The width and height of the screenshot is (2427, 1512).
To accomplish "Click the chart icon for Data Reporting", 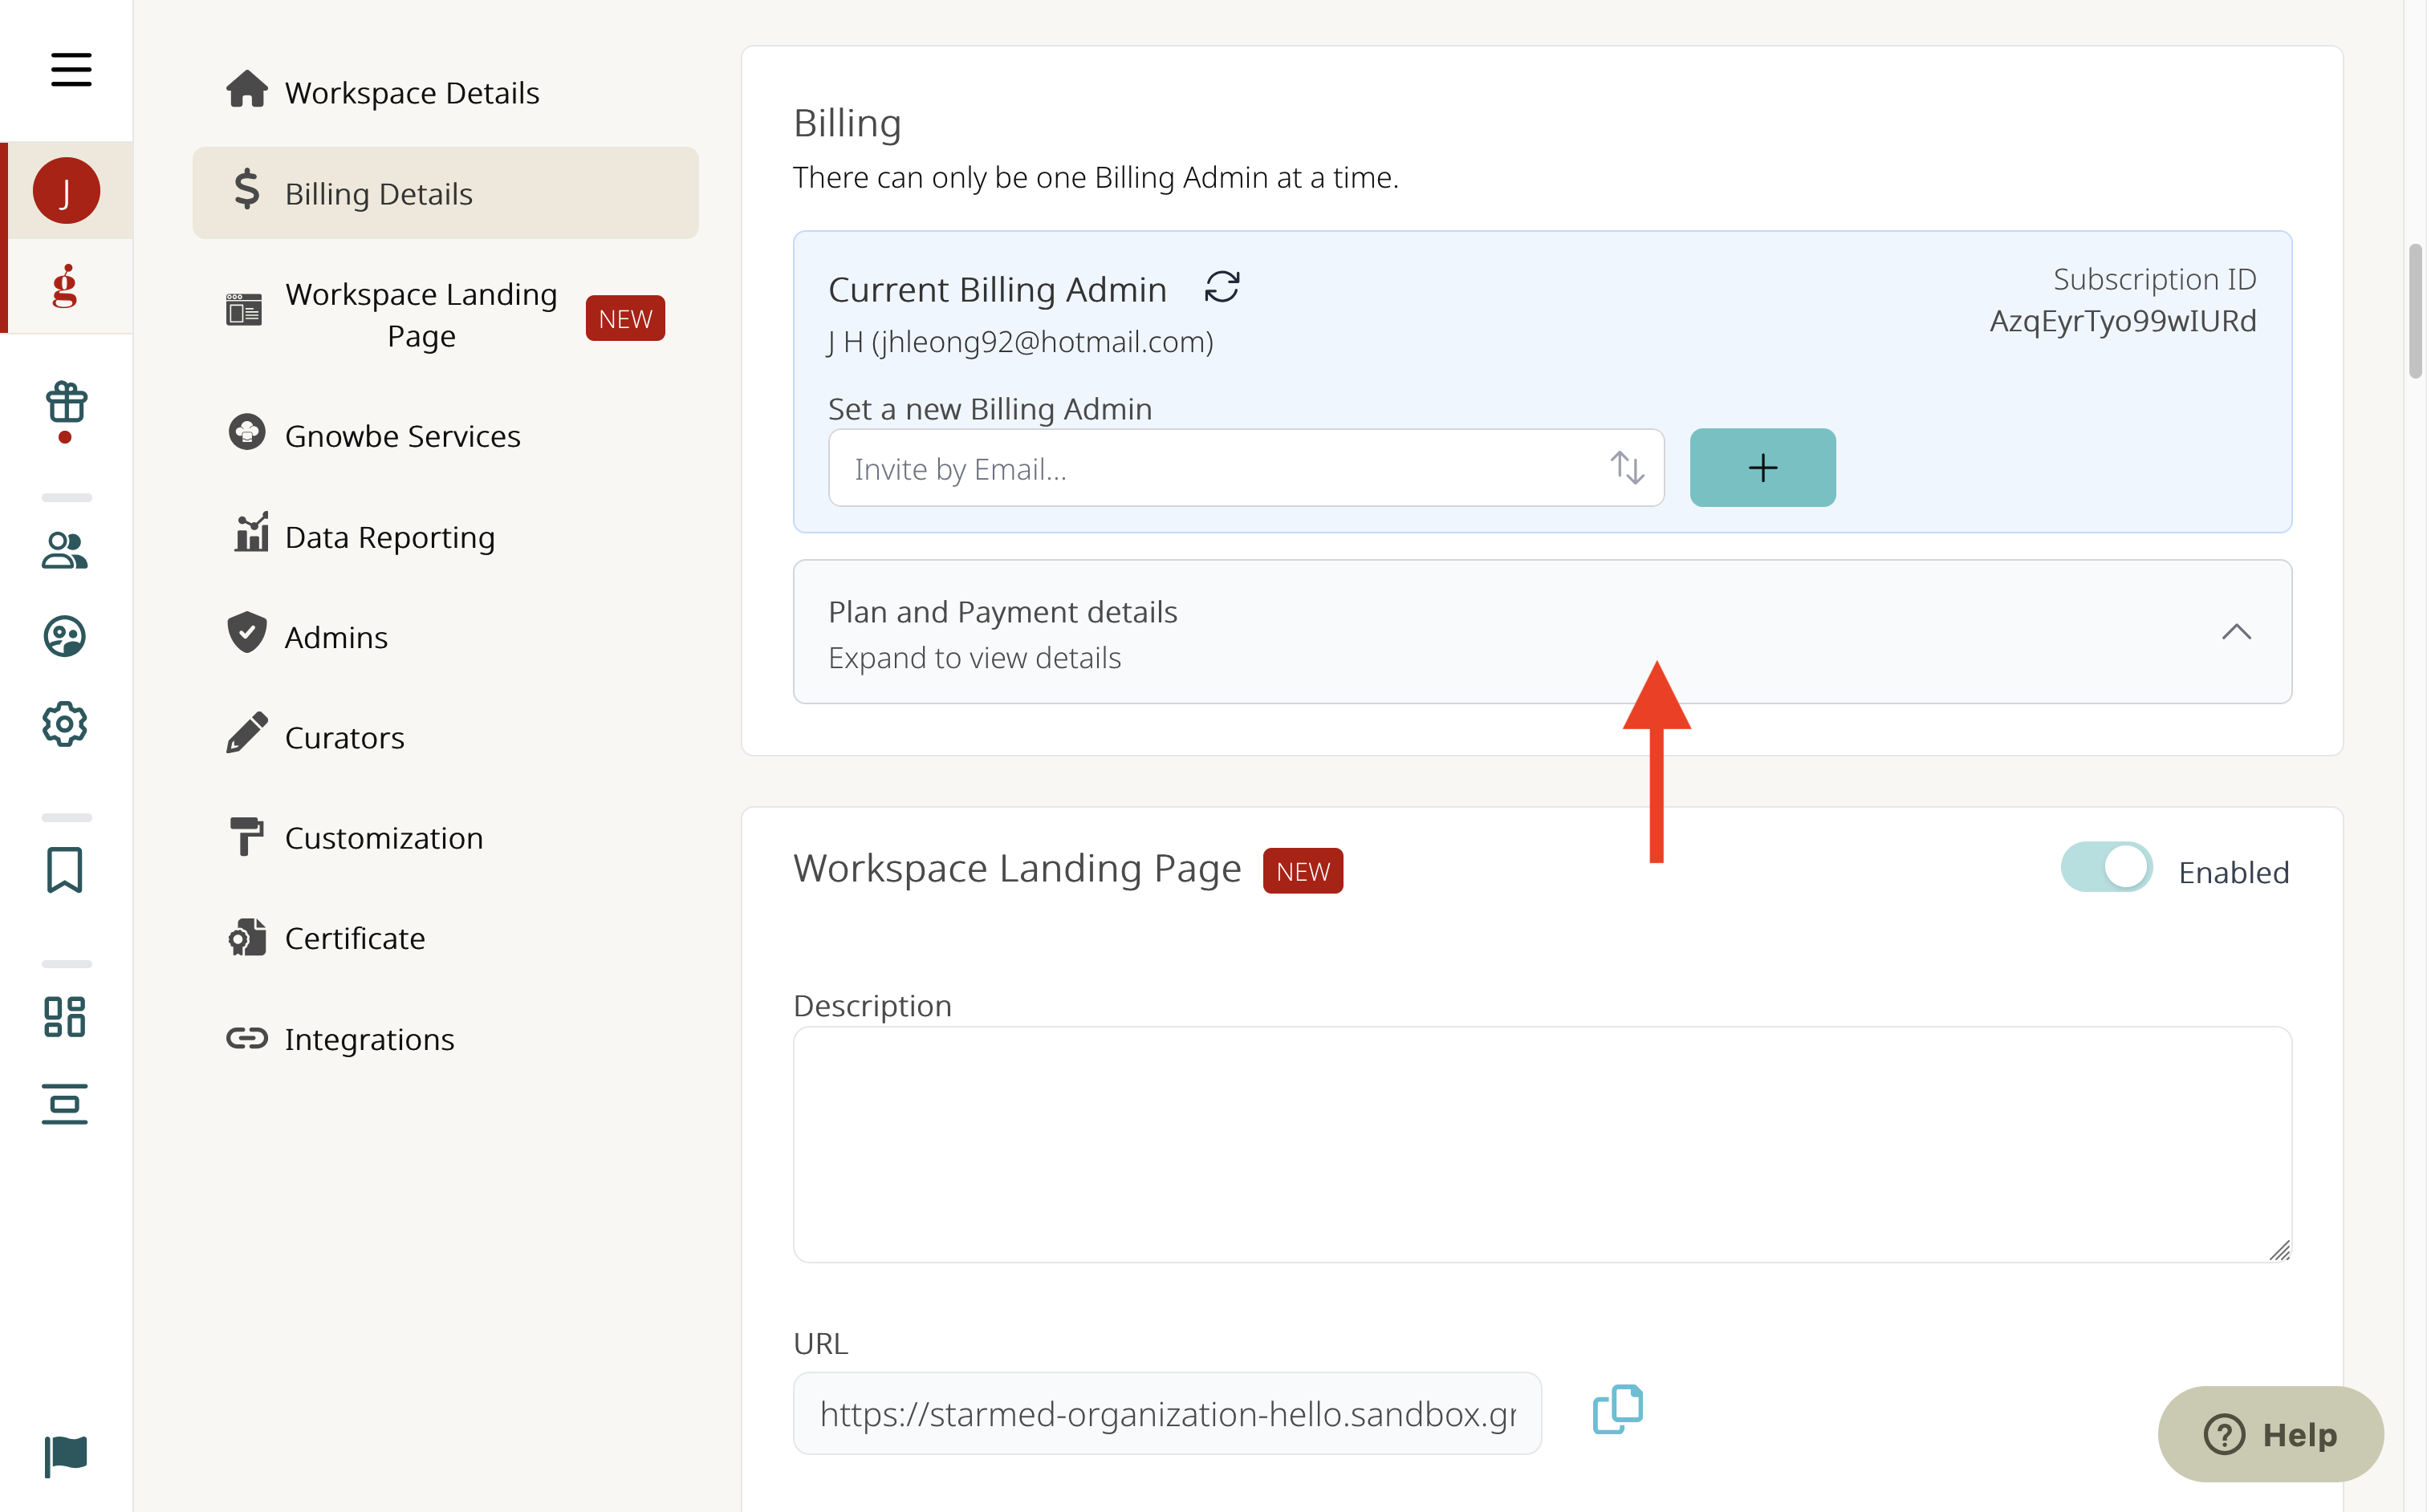I will pyautogui.click(x=251, y=532).
